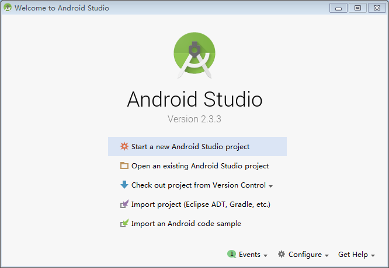Click the Configure gear icon
This screenshot has width=389, height=268.
282,255
